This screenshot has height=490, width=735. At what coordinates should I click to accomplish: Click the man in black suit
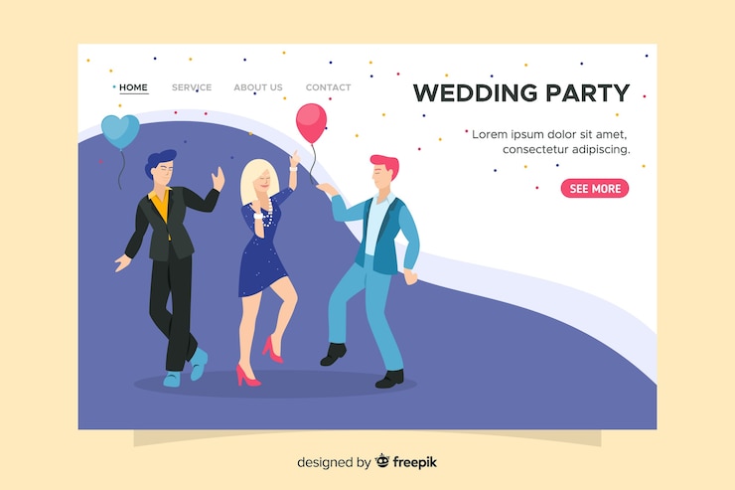coord(170,267)
